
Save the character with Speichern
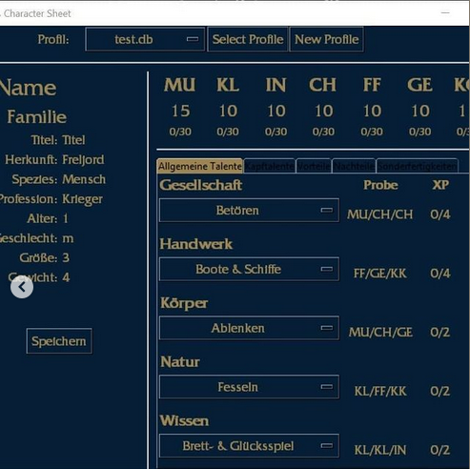59,341
